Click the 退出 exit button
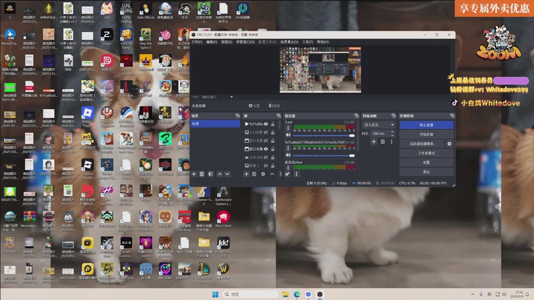 [x=427, y=172]
